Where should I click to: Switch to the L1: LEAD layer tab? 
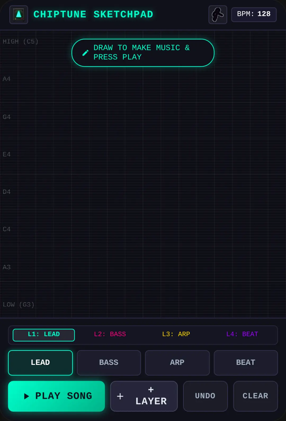pos(44,335)
